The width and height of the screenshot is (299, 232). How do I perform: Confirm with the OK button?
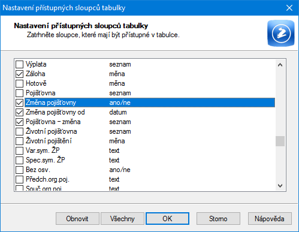click(x=167, y=219)
